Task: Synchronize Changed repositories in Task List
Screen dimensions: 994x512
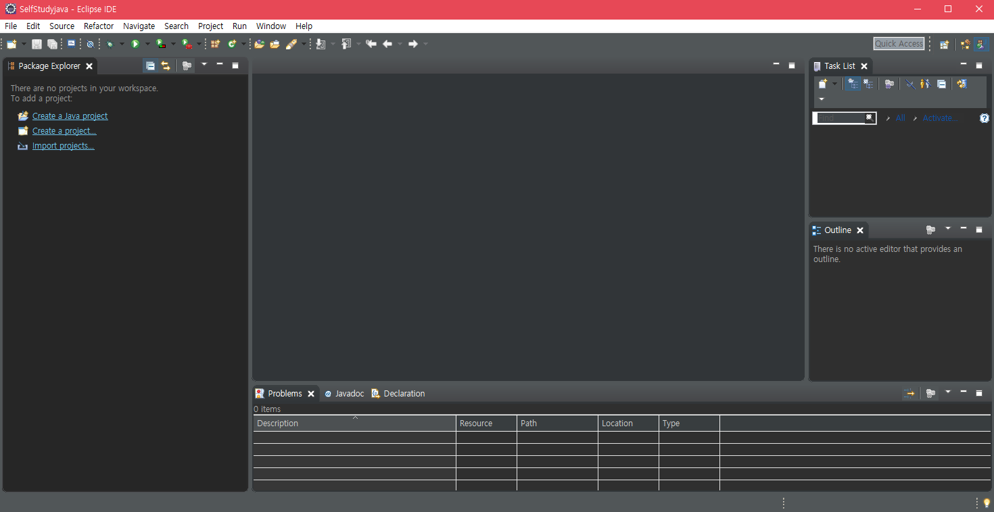Action: pos(962,84)
